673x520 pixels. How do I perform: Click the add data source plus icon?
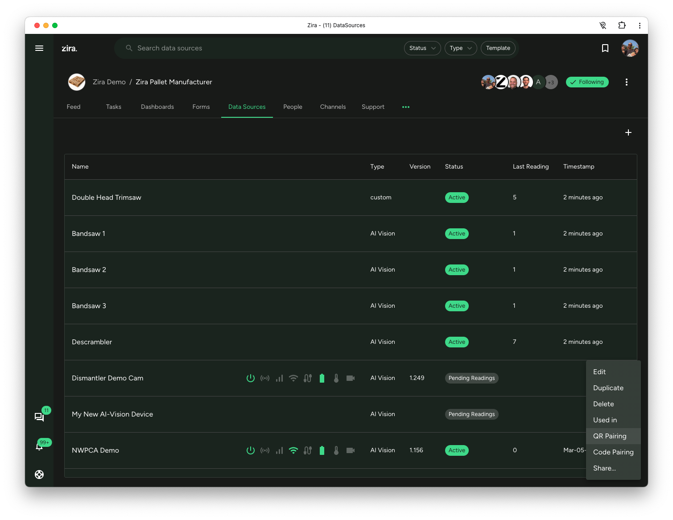pos(628,132)
